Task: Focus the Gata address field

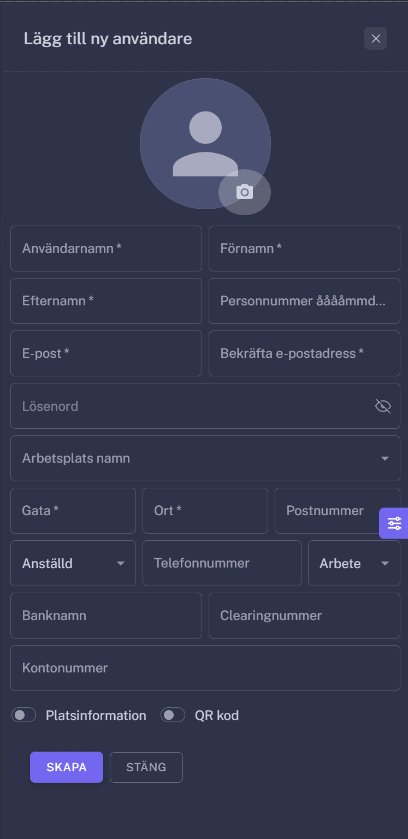Action: (x=73, y=511)
